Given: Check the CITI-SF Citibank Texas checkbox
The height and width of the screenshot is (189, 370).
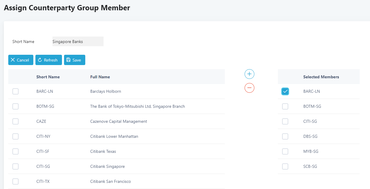Looking at the screenshot, I should [16, 152].
